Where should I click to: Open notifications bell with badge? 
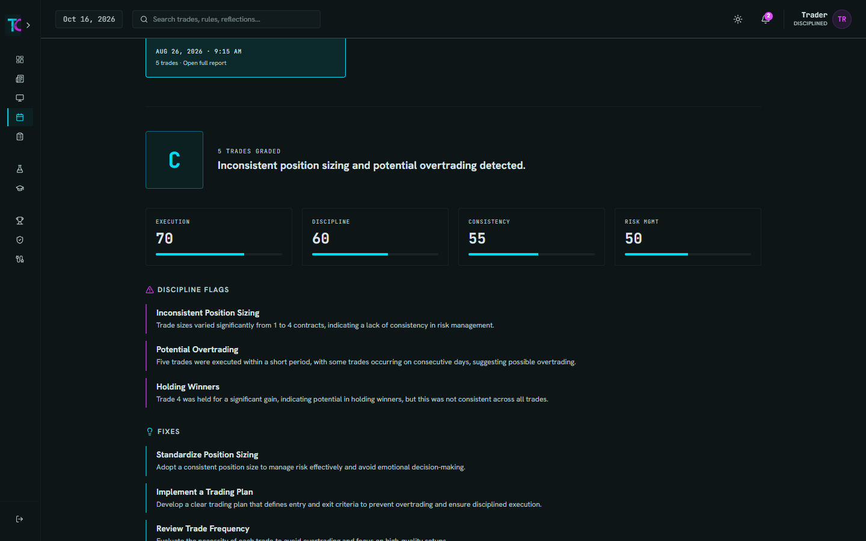766,19
